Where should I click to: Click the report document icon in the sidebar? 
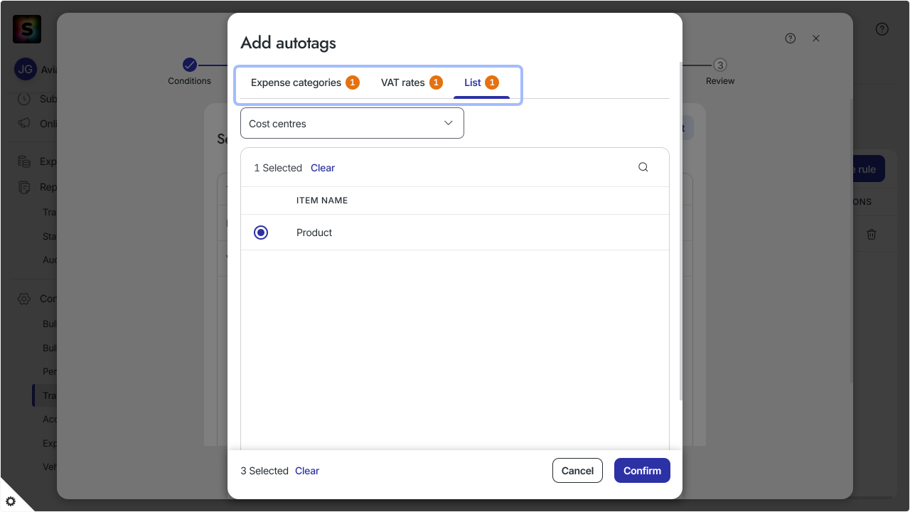(24, 187)
